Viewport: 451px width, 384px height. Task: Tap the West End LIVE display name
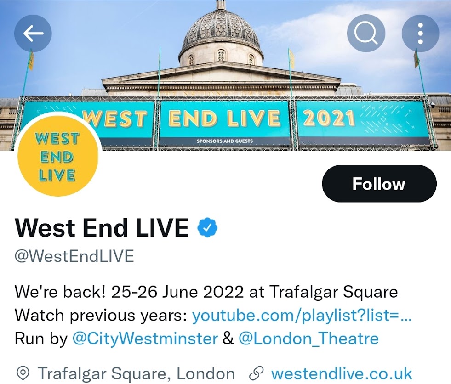102,228
